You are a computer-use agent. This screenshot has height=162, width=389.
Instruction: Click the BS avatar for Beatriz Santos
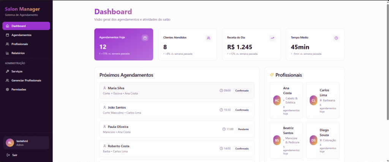coord(277,140)
